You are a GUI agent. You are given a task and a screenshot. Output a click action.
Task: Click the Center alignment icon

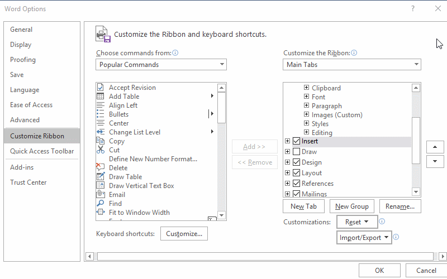click(101, 123)
